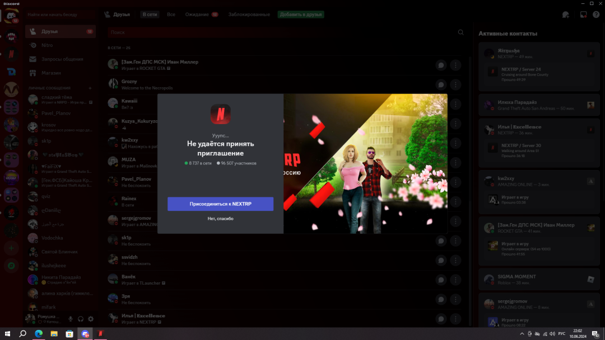Create a new DM with plus icon
Viewport: 605px width, 340px height.
point(90,88)
